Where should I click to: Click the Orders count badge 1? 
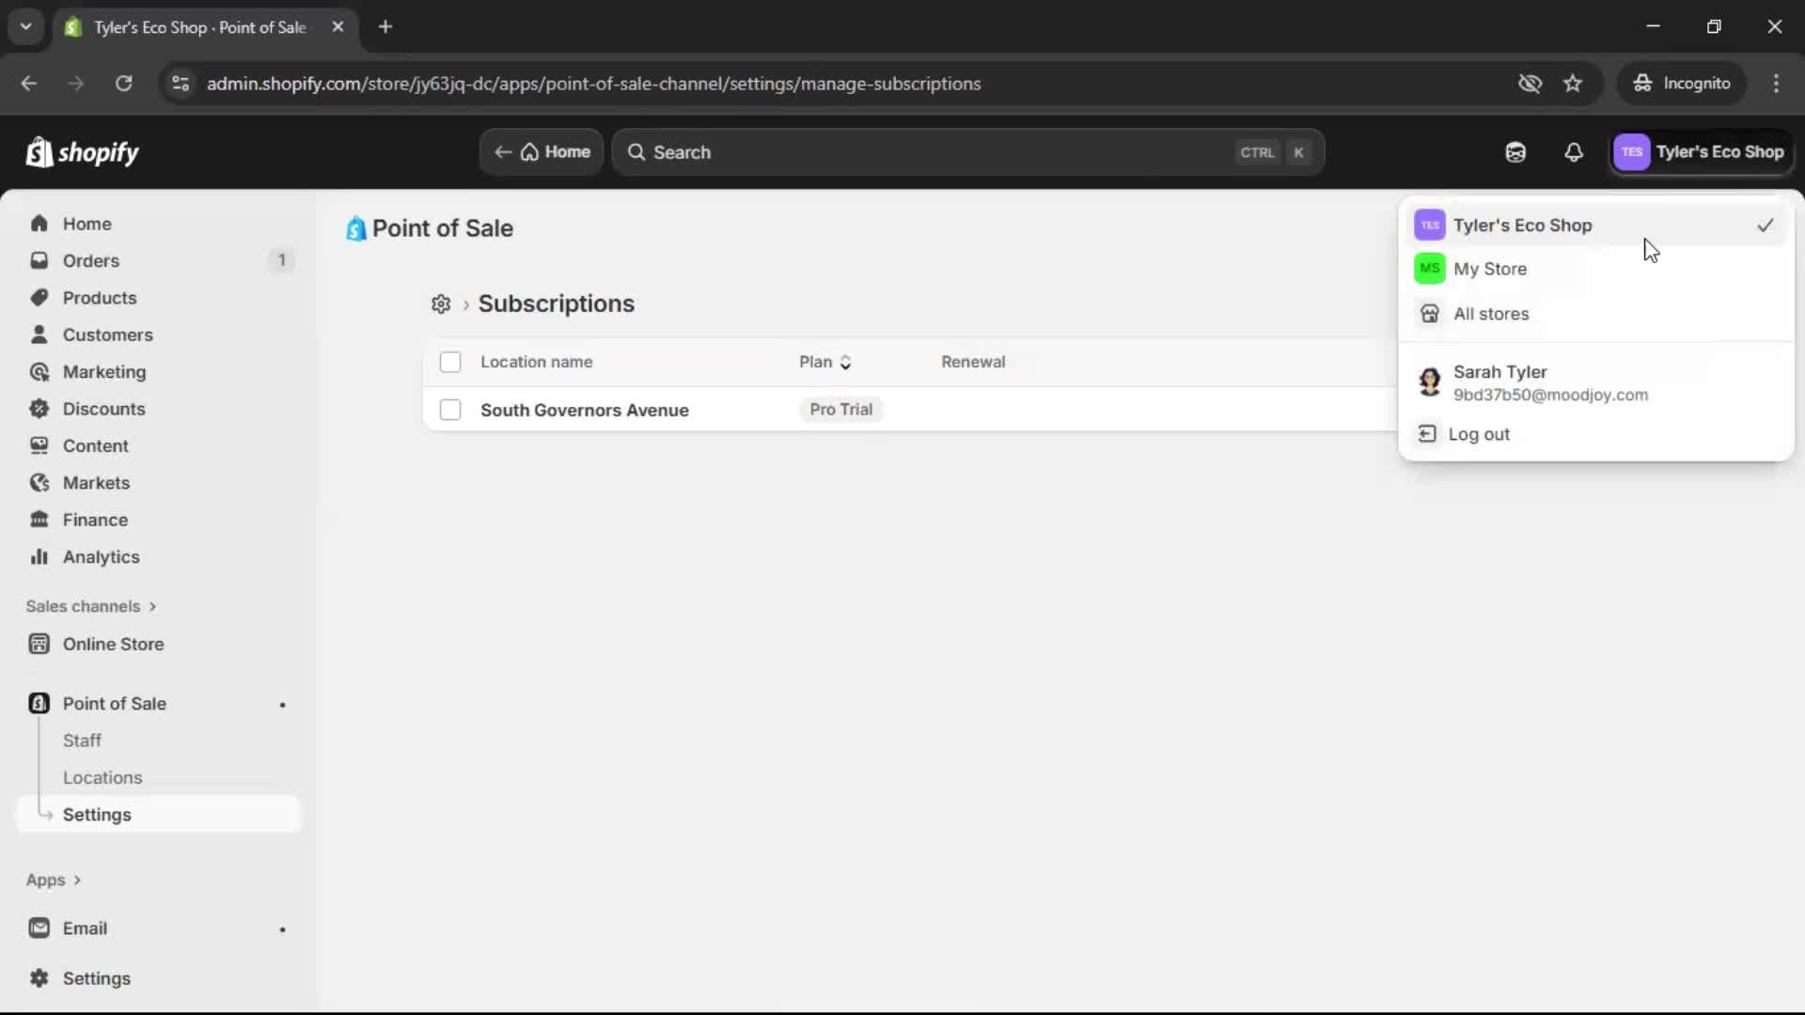281,260
